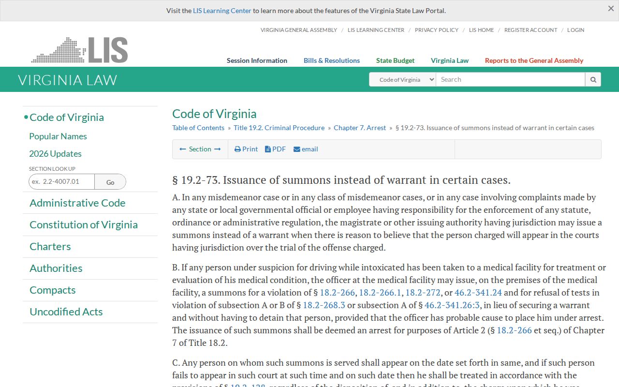Open section 46.2-341.24 link

pos(478,292)
